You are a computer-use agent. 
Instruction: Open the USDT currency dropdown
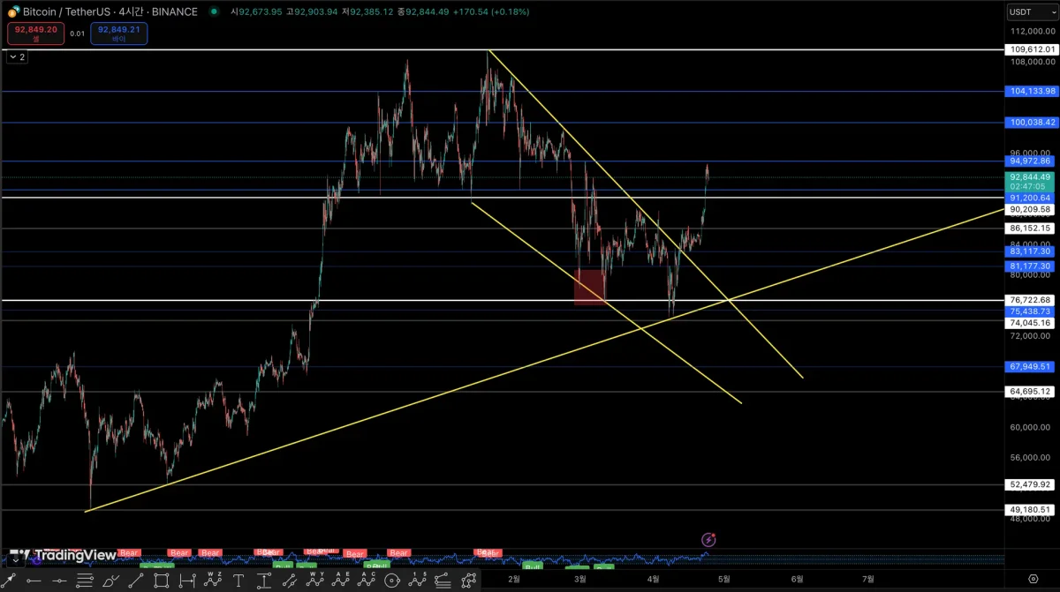pyautogui.click(x=1026, y=11)
